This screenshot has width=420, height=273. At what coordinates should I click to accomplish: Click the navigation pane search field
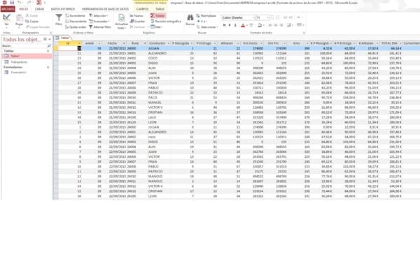click(24, 46)
